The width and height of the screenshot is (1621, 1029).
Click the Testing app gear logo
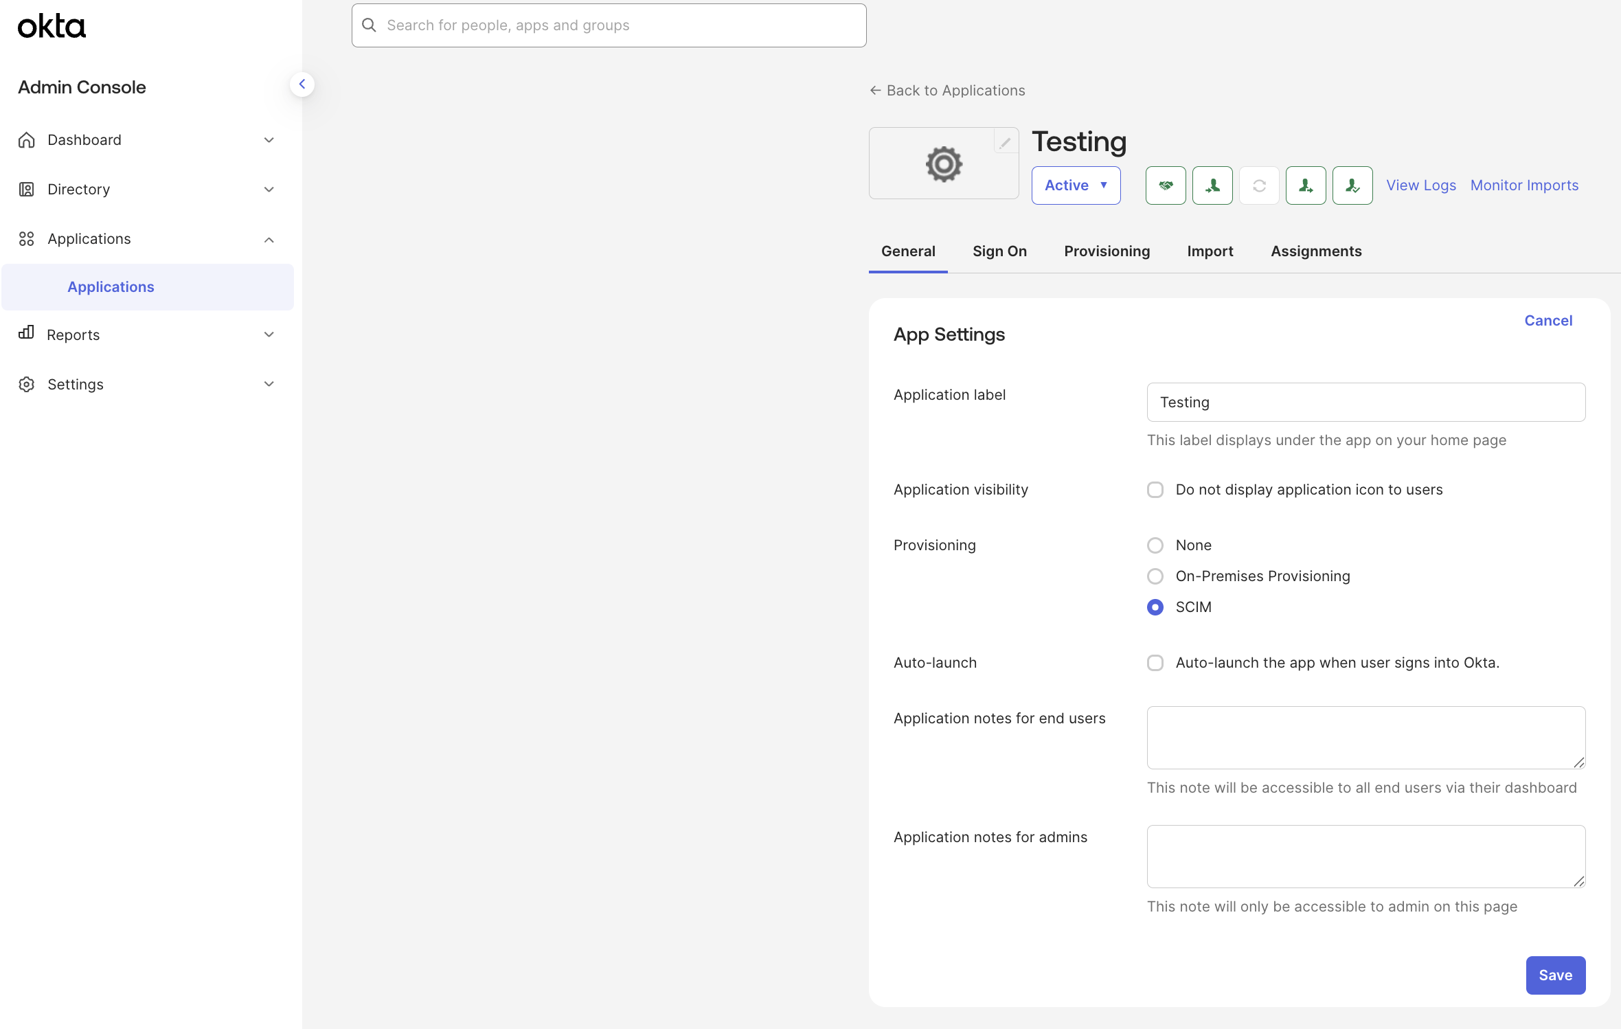(944, 164)
